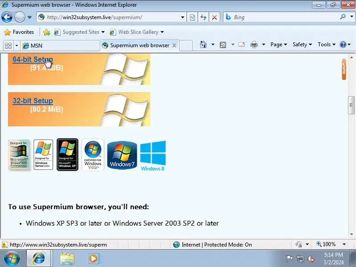Click the network tray icon

point(300,259)
